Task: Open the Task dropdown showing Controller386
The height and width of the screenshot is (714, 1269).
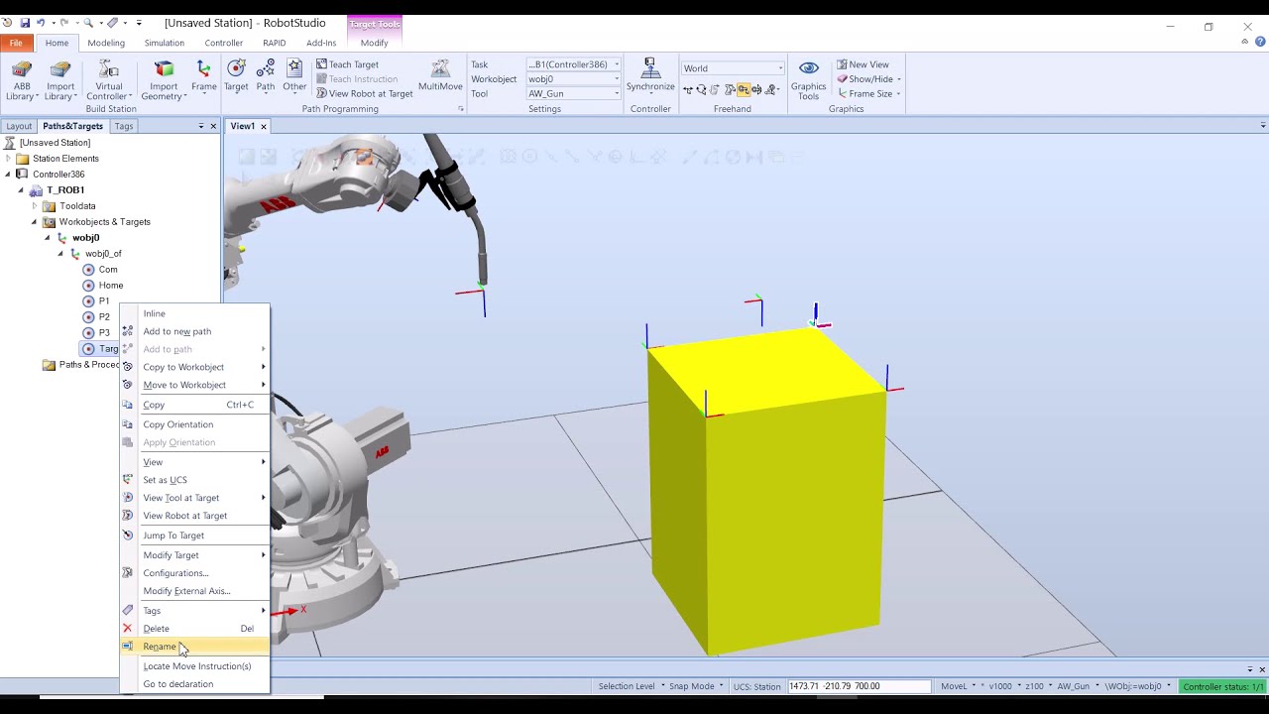Action: tap(573, 64)
